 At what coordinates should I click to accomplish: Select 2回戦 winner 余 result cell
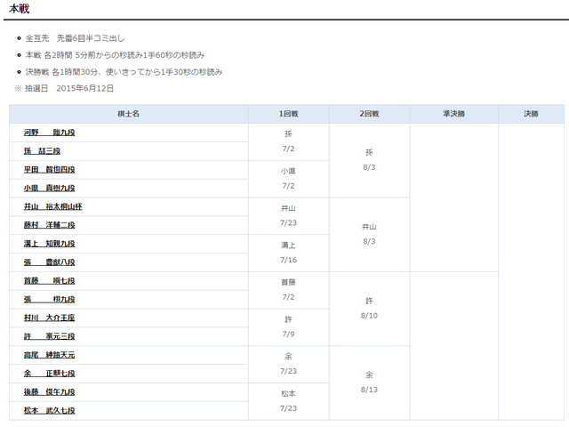coord(370,383)
